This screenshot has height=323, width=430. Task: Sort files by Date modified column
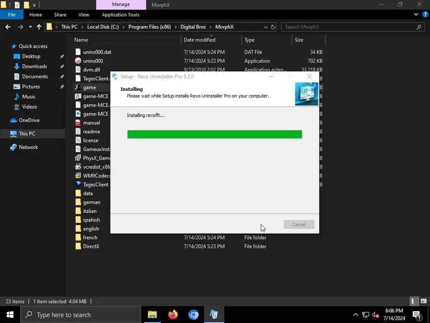(199, 40)
